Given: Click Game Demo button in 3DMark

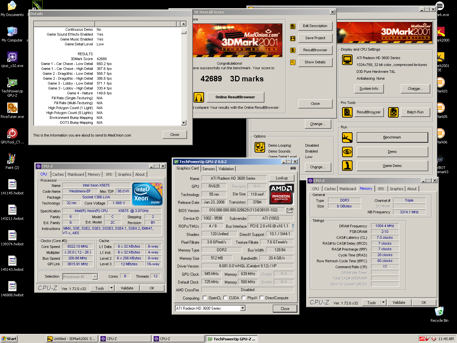Looking at the screenshot, I should click(392, 166).
